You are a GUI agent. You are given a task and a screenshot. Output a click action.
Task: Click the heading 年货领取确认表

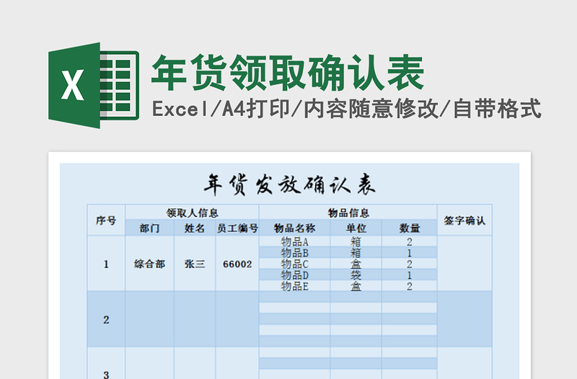coord(288,73)
